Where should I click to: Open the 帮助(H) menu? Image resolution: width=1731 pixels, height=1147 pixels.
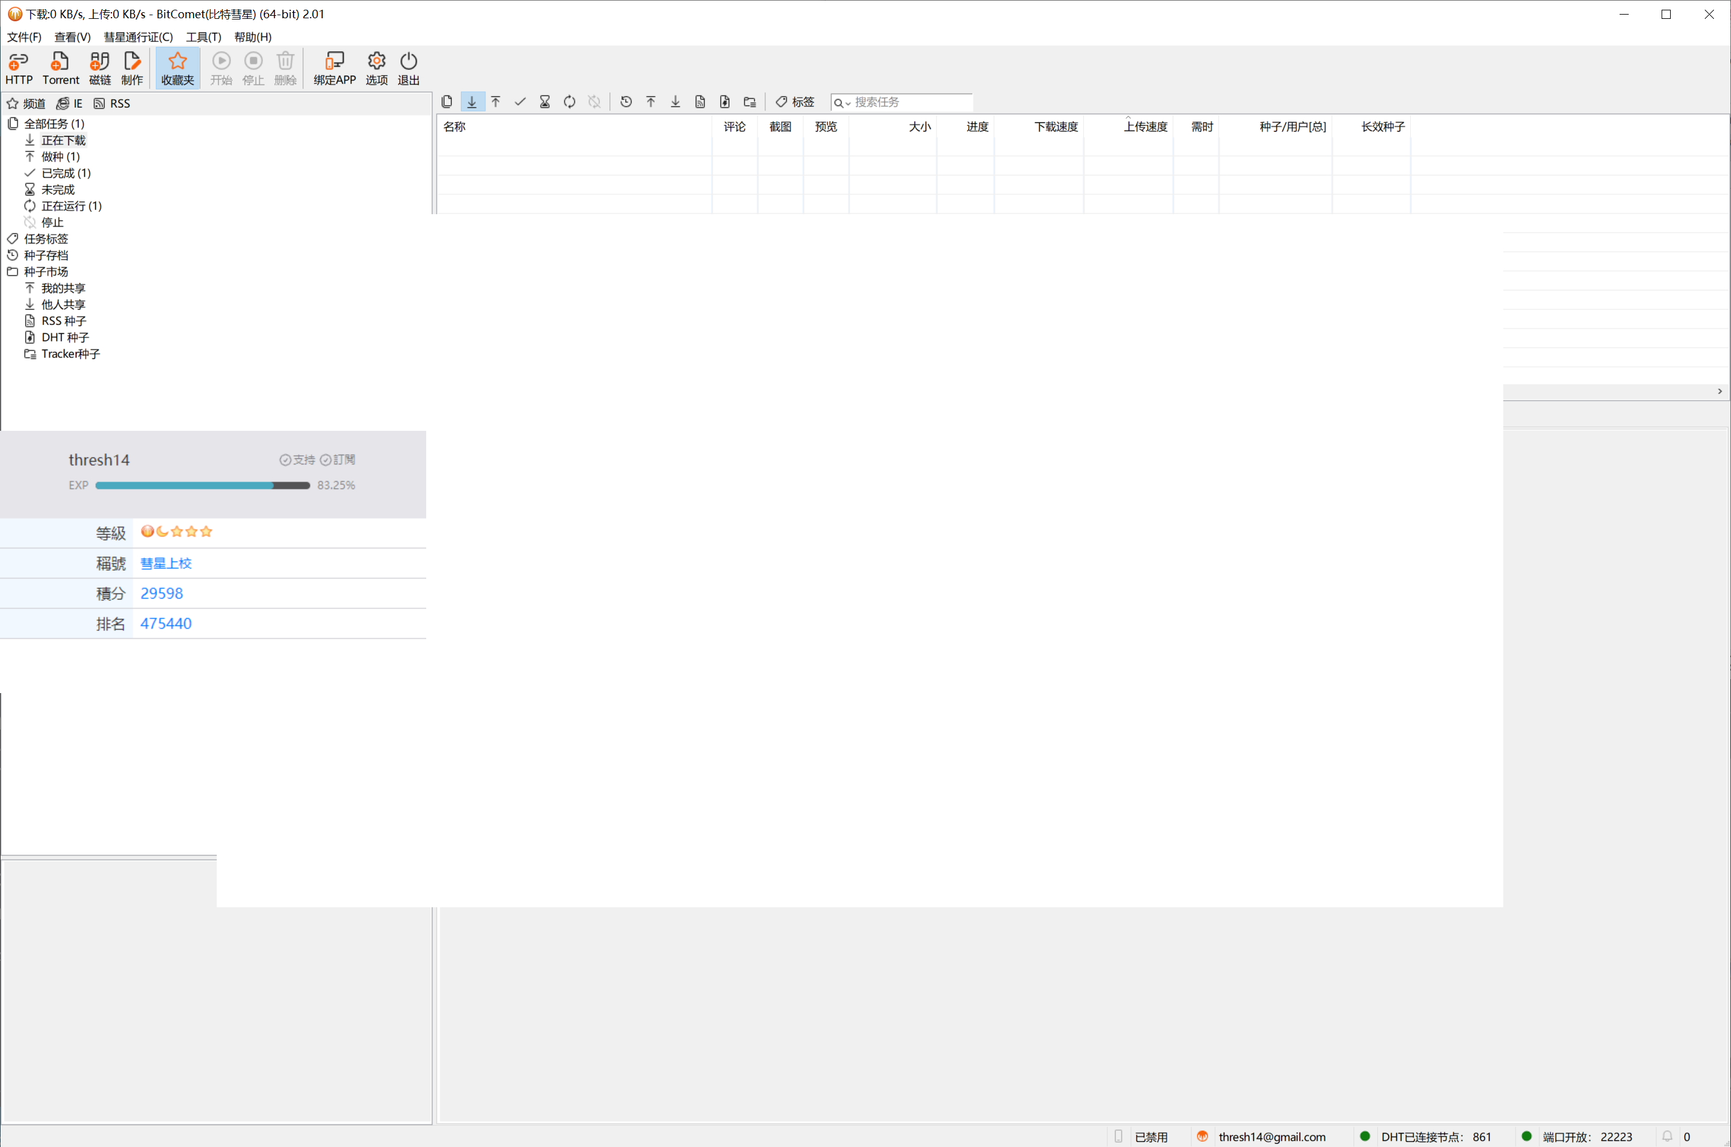(253, 37)
